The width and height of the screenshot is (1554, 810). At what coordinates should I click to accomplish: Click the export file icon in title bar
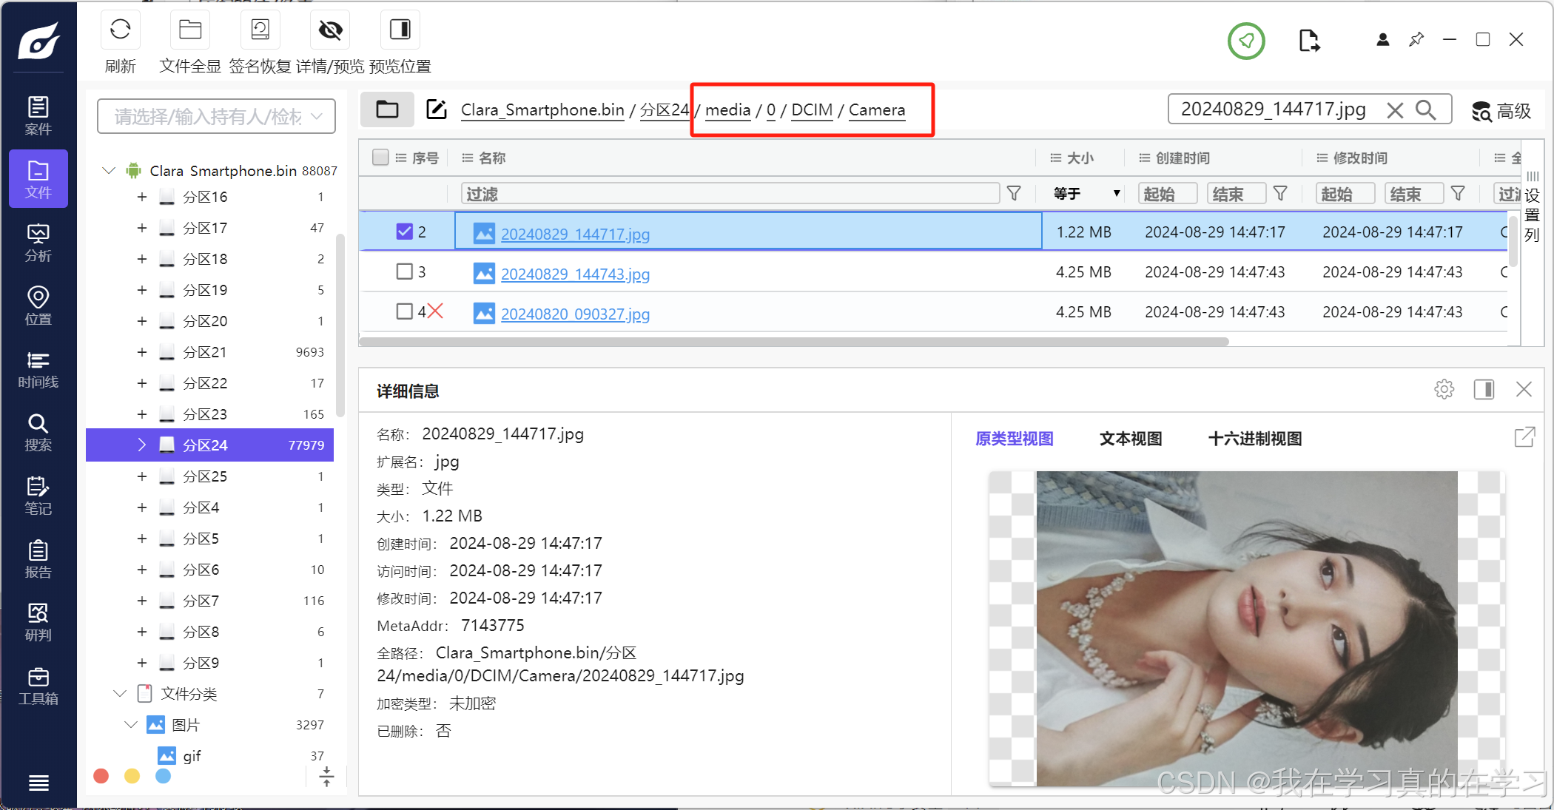coord(1308,41)
